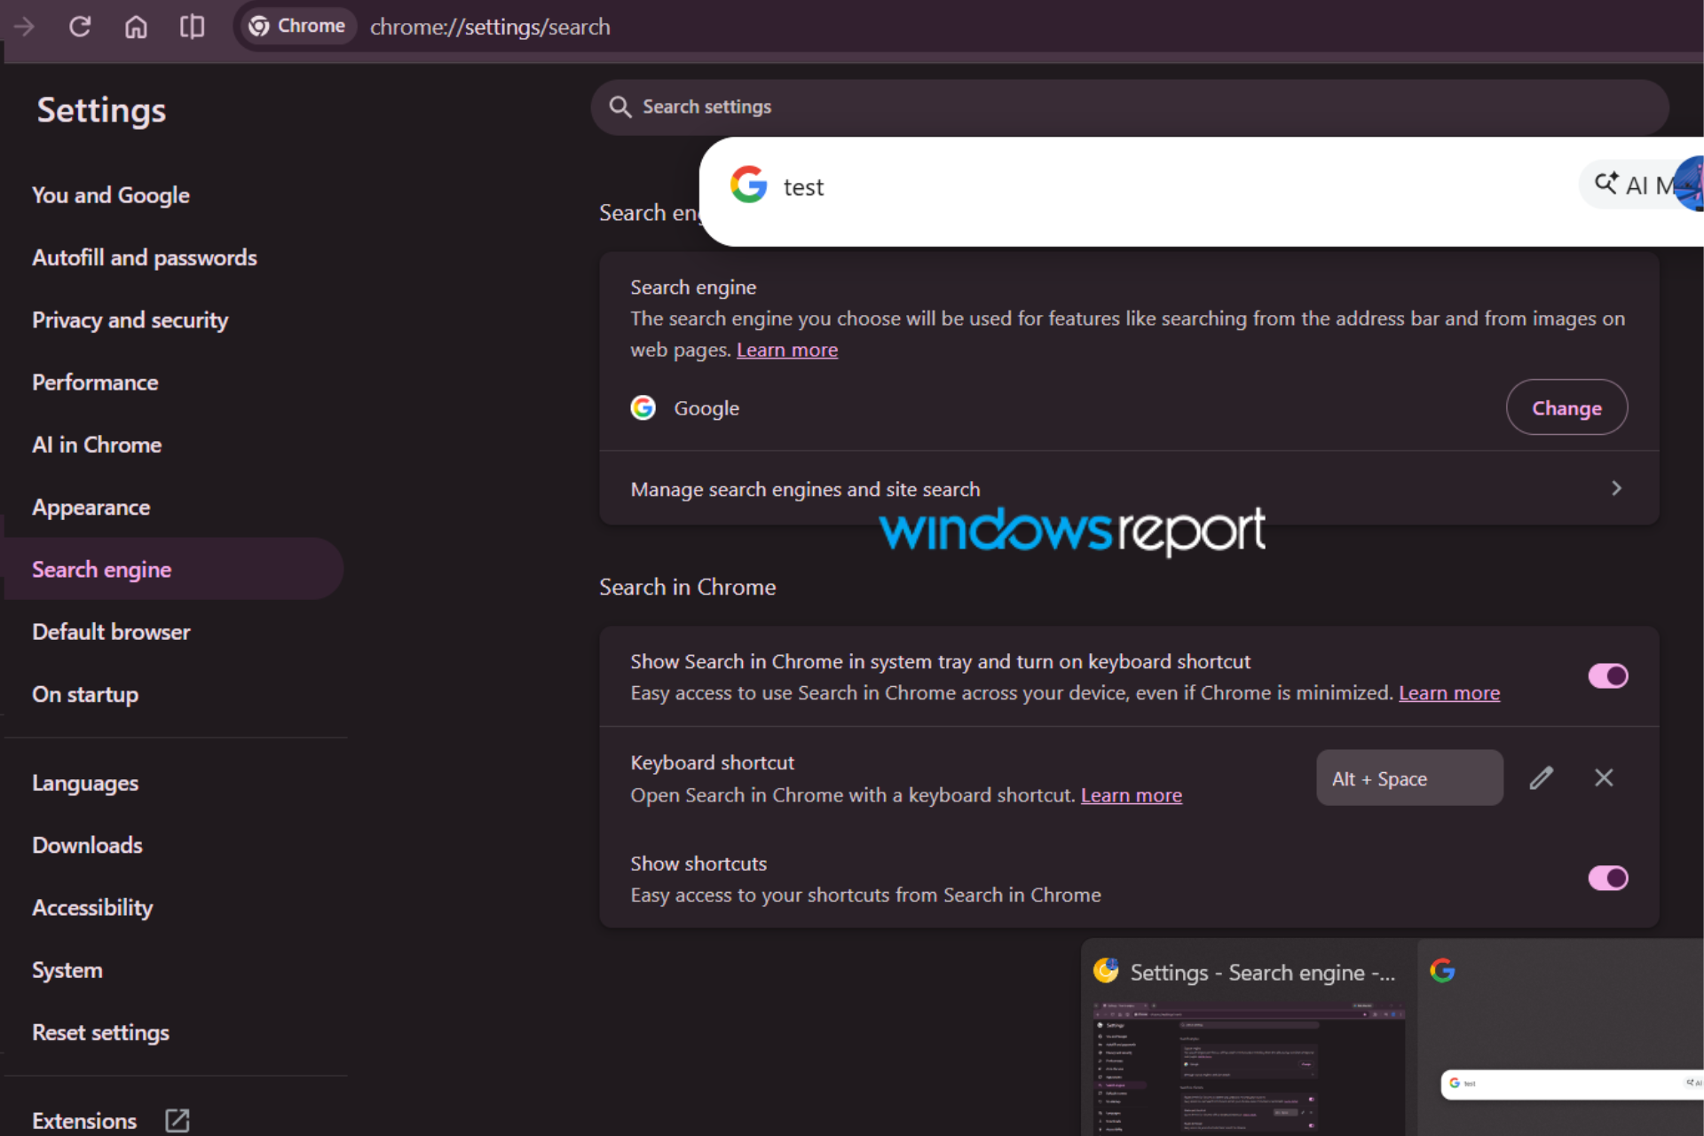Screen dimensions: 1704x1136
Task: Open You and Google settings
Action: (x=111, y=195)
